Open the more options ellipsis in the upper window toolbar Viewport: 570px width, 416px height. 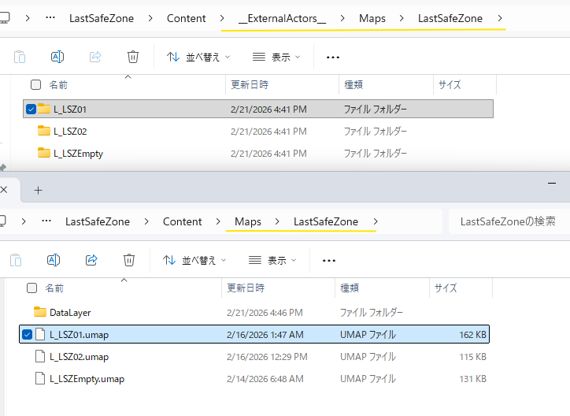tap(332, 57)
